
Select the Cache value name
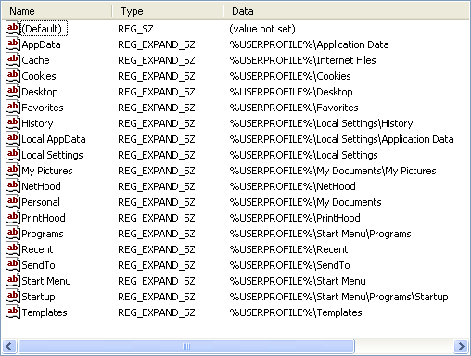(35, 60)
